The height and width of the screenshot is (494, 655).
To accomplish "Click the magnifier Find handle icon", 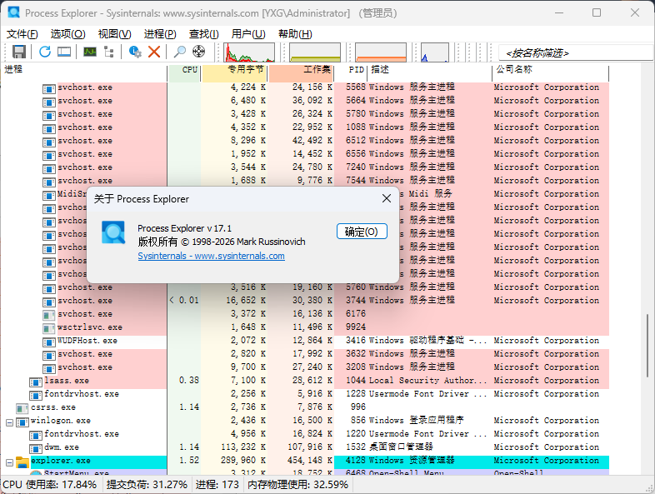I will tap(180, 52).
